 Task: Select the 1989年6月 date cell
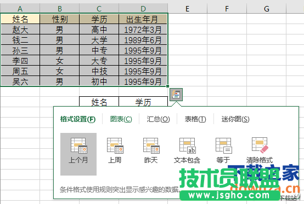(x=143, y=40)
